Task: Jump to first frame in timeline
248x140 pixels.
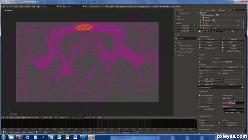Action: 83,132
